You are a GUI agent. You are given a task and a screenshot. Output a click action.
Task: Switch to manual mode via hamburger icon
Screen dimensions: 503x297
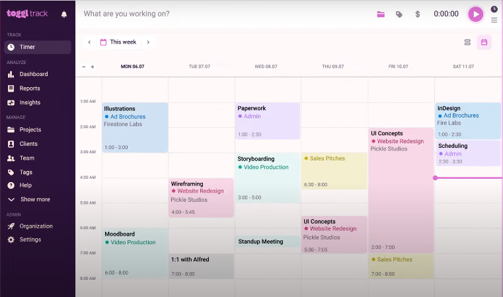click(494, 20)
